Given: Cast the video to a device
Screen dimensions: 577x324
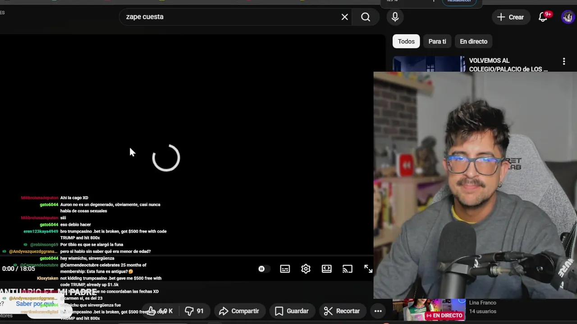Looking at the screenshot, I should (347, 269).
